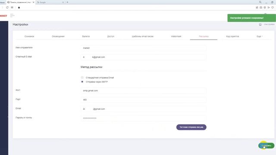The width and height of the screenshot is (276, 155).
Task: Open the Доступ settings tab
Action: pos(111,36)
